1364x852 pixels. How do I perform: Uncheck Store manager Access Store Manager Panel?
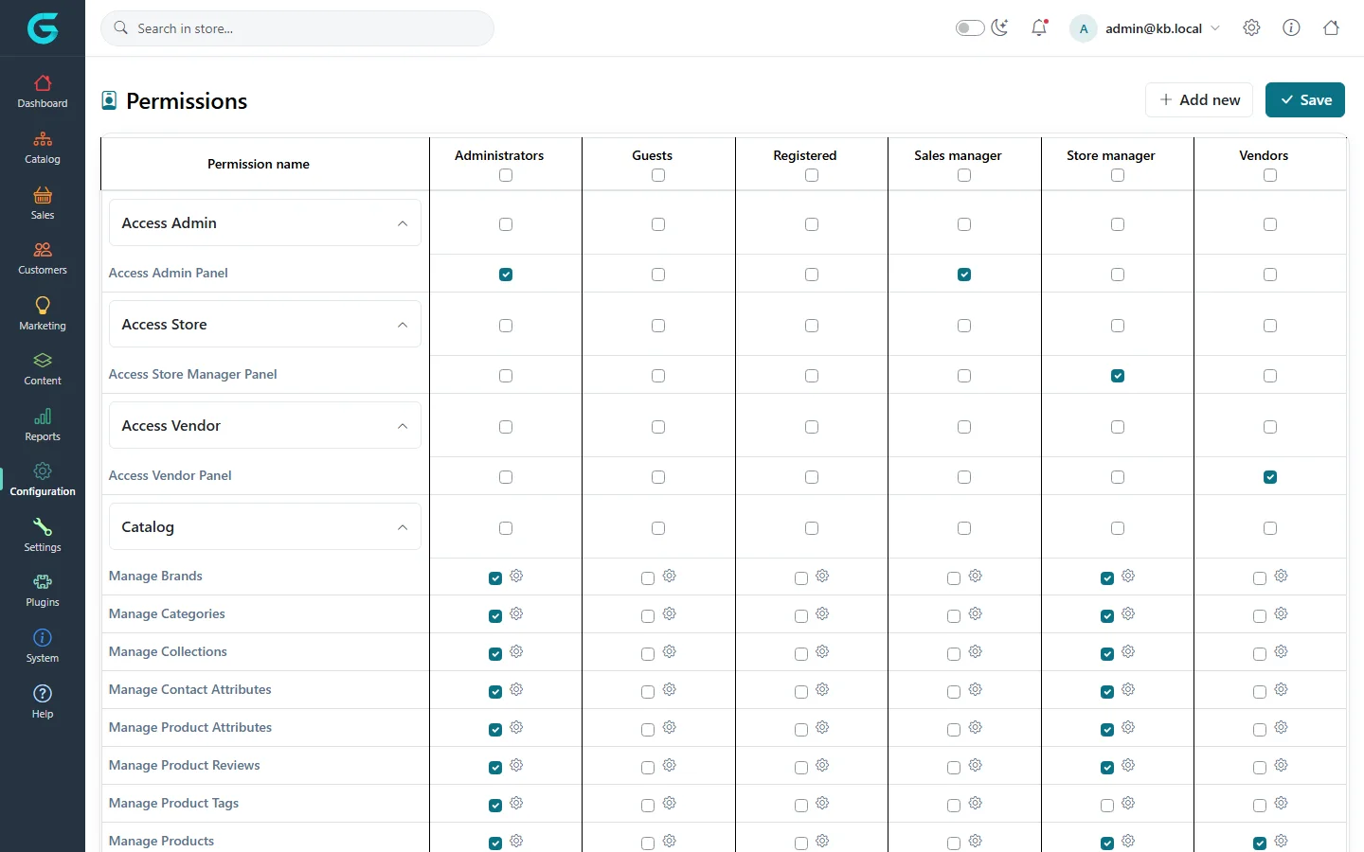(1118, 376)
